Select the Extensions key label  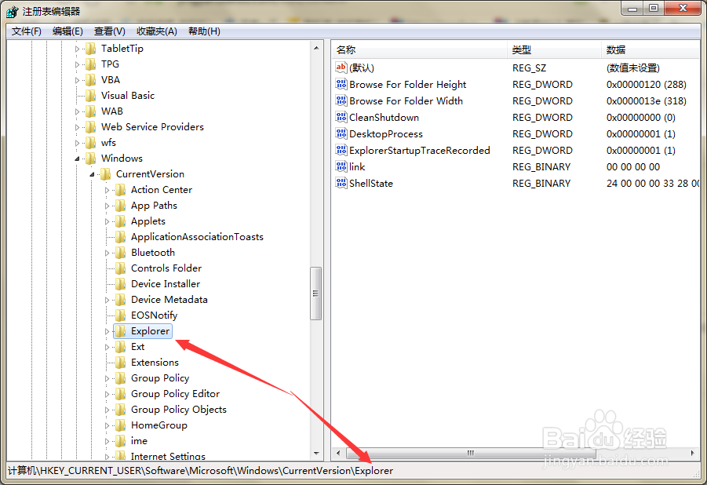click(x=155, y=363)
